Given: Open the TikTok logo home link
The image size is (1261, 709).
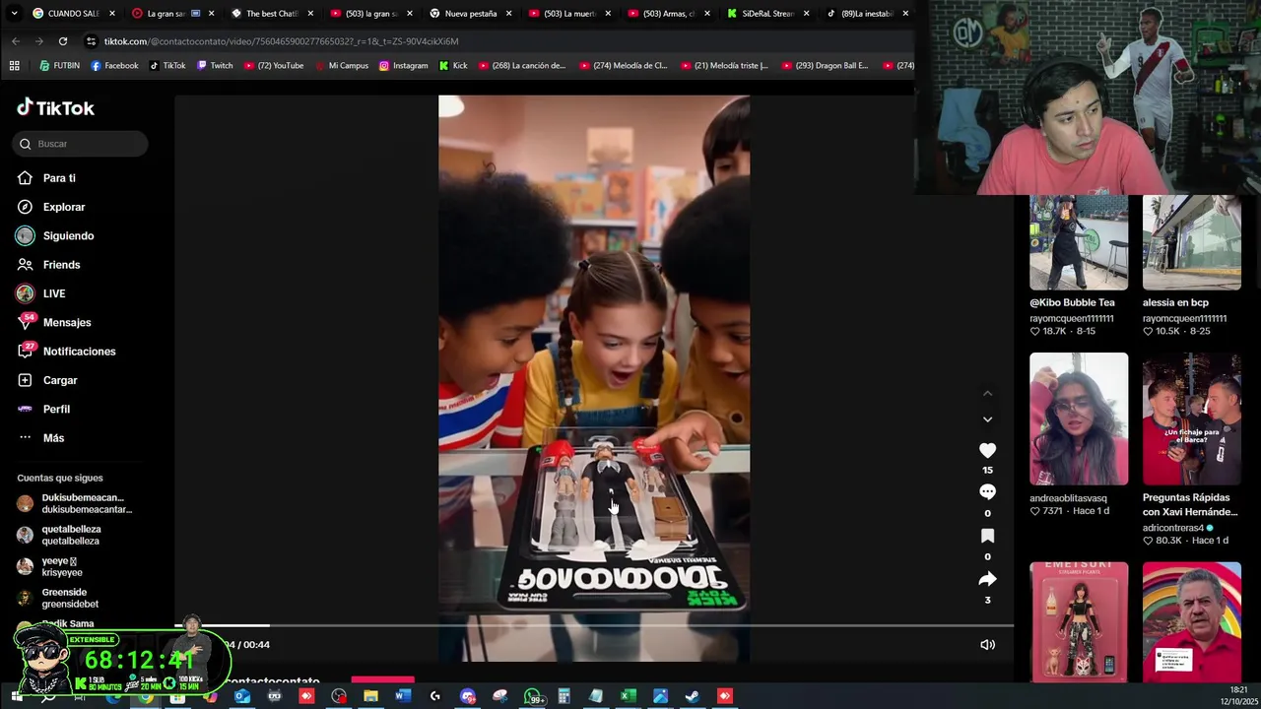Looking at the screenshot, I should point(55,107).
